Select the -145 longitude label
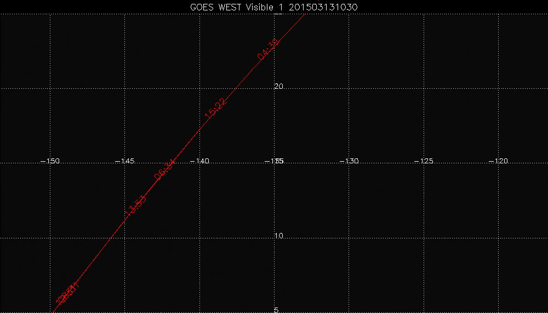 125,161
